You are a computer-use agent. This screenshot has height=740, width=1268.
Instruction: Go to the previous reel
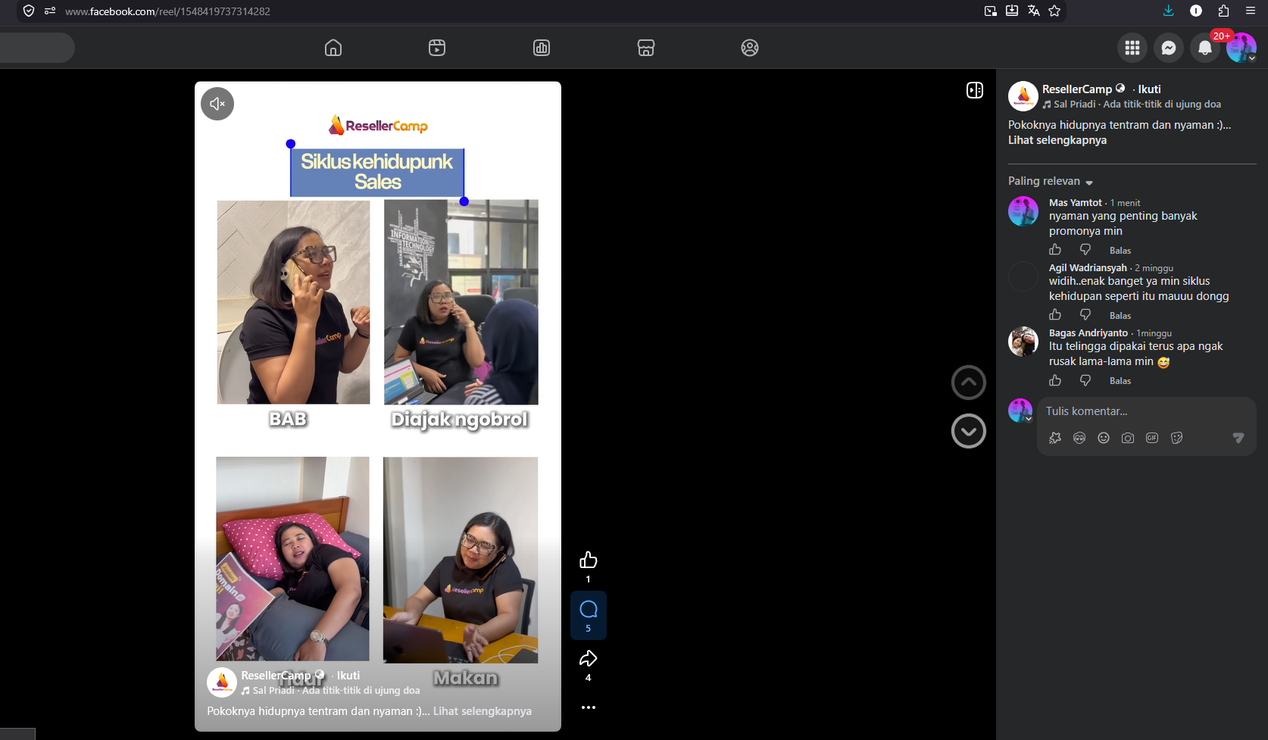click(969, 382)
